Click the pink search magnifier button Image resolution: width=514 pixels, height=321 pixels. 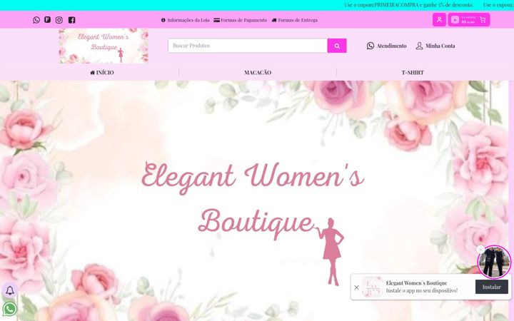[337, 46]
